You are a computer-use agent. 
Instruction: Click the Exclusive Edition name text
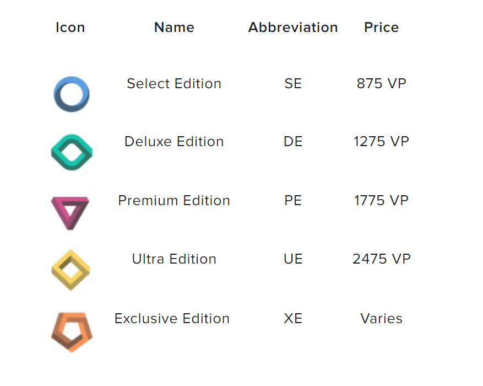tap(172, 319)
